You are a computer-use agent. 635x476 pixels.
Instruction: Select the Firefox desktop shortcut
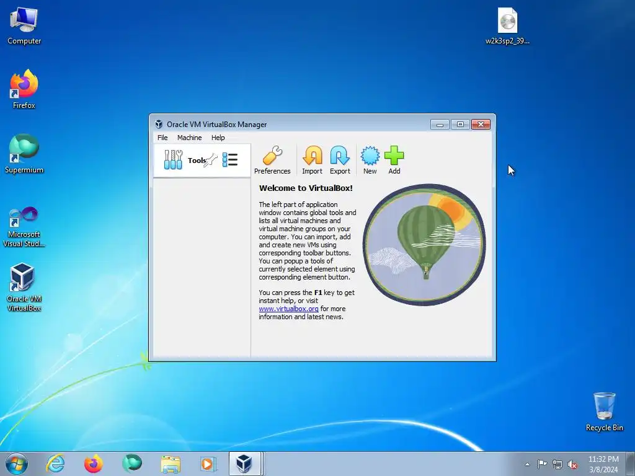(x=24, y=89)
